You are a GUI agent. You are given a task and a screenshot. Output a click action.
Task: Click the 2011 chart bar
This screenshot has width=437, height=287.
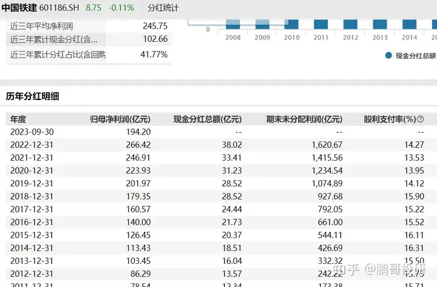[321, 24]
